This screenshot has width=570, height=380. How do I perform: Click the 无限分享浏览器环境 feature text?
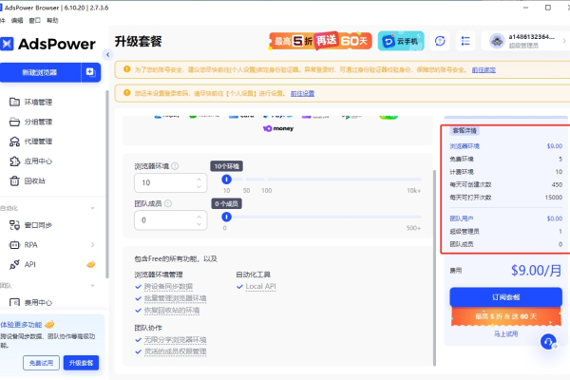click(175, 340)
